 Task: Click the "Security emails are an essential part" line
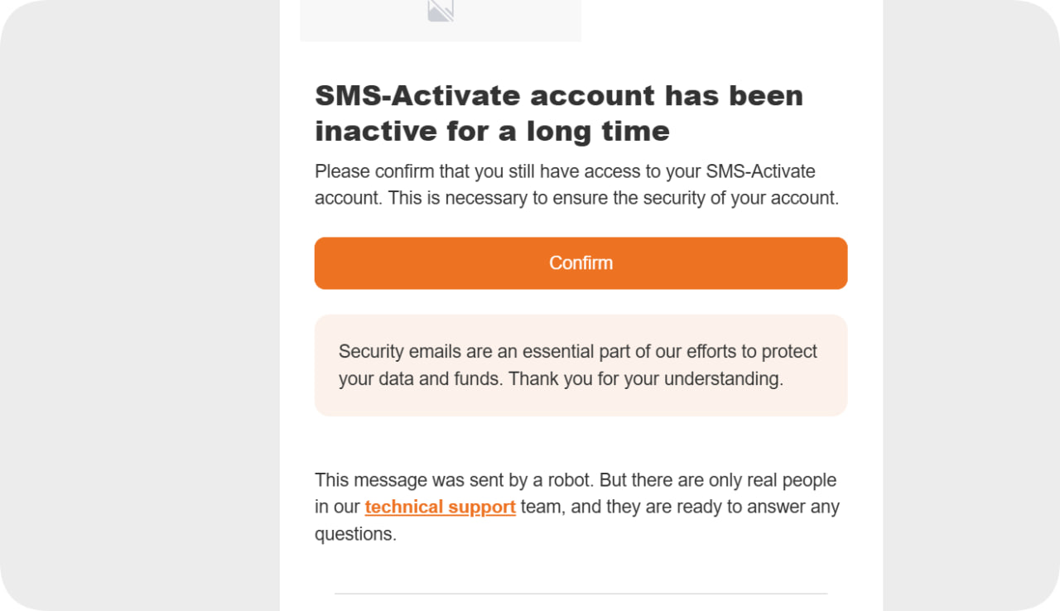point(577,351)
